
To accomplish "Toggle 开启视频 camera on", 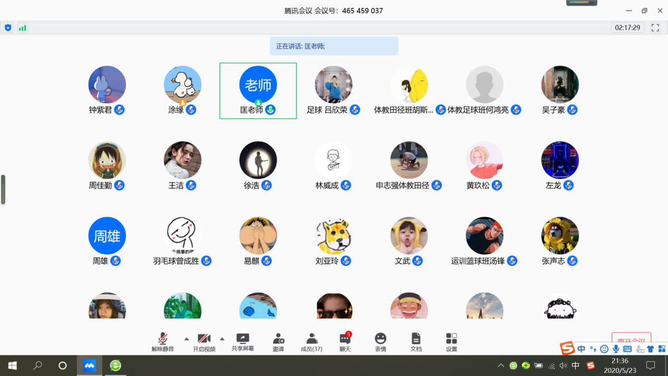I will click(204, 339).
